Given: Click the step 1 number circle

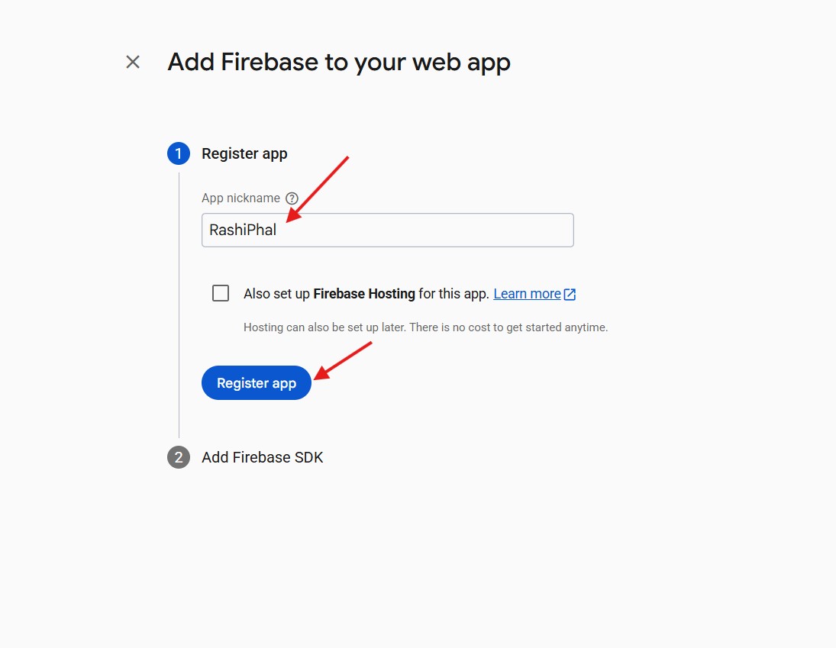Looking at the screenshot, I should [179, 153].
